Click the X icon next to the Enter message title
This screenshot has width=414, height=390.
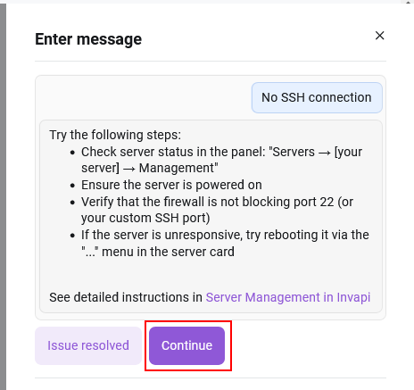(379, 36)
